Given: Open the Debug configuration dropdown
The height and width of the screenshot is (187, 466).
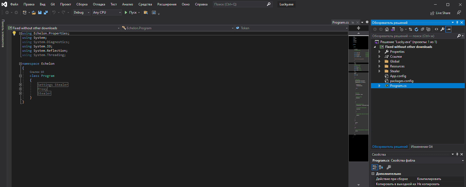Looking at the screenshot, I should pyautogui.click(x=81, y=12).
